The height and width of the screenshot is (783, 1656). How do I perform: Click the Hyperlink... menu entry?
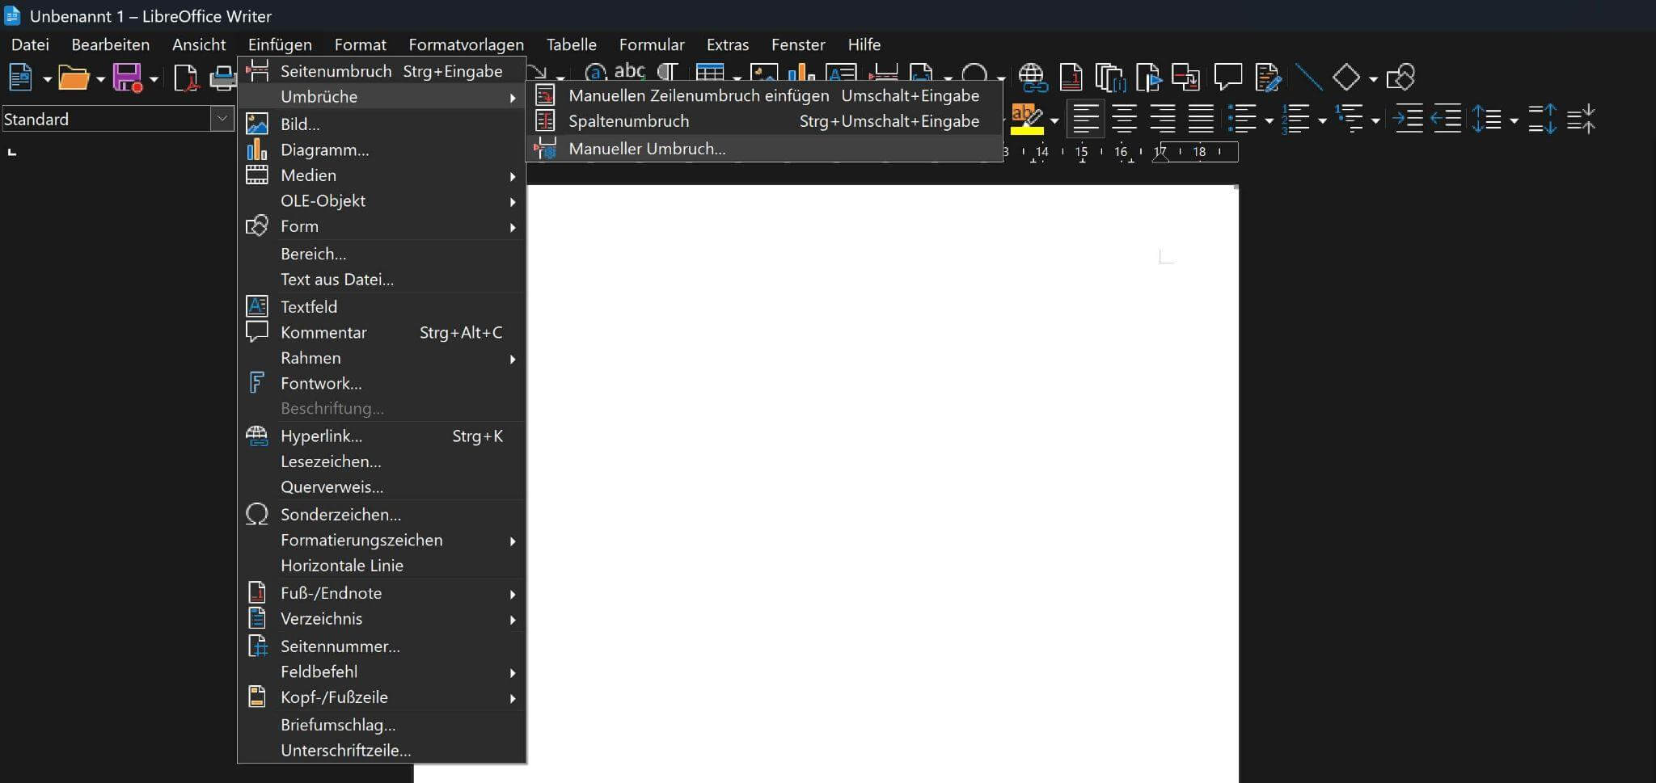(321, 436)
